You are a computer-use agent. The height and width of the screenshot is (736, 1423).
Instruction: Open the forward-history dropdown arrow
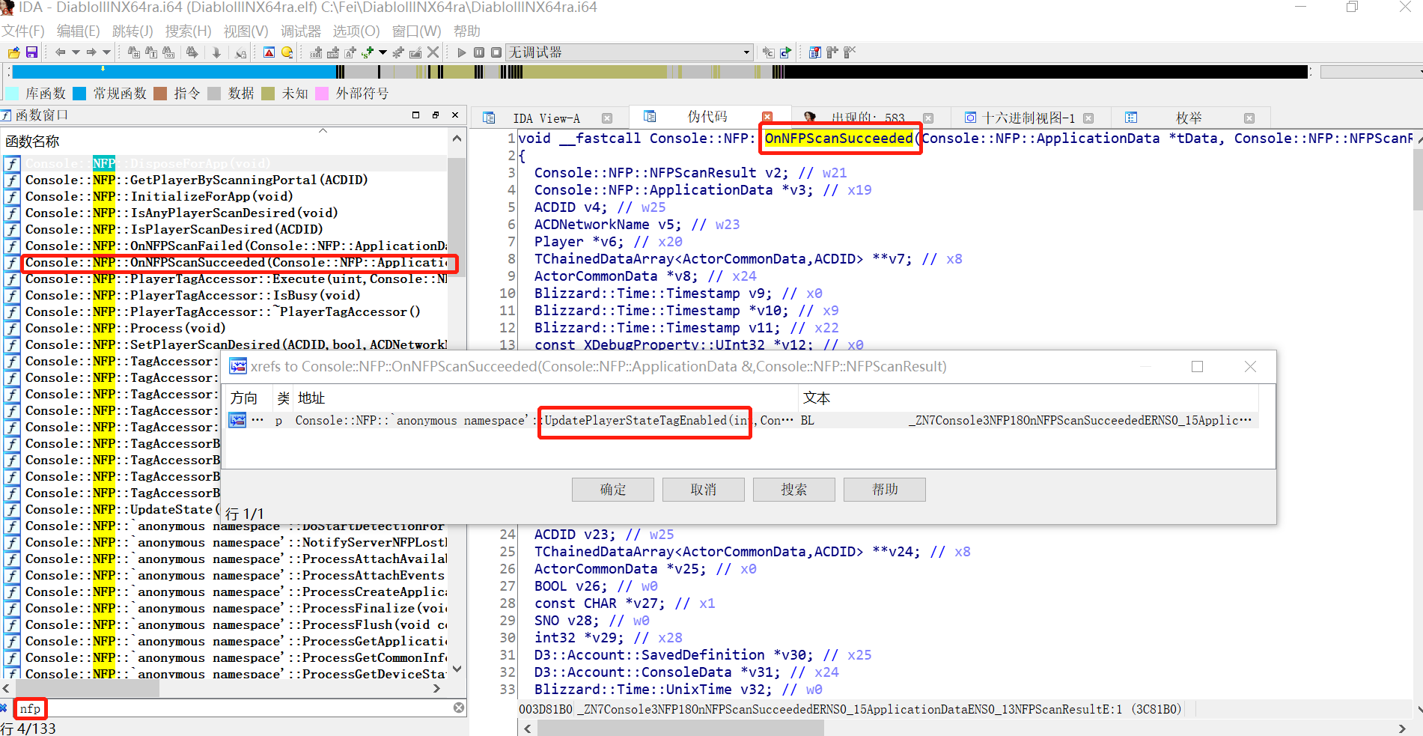coord(106,52)
